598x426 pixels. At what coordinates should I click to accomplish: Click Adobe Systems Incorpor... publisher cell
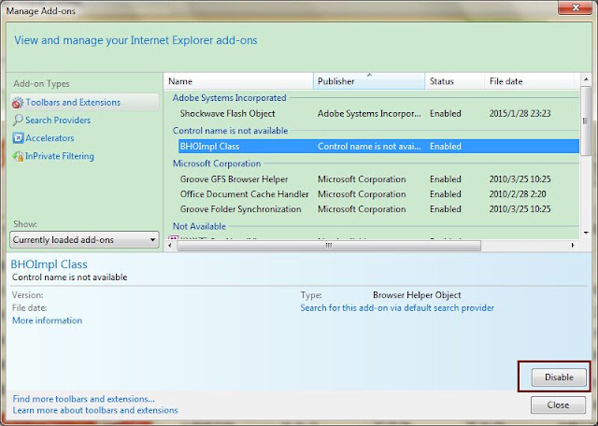tap(369, 114)
